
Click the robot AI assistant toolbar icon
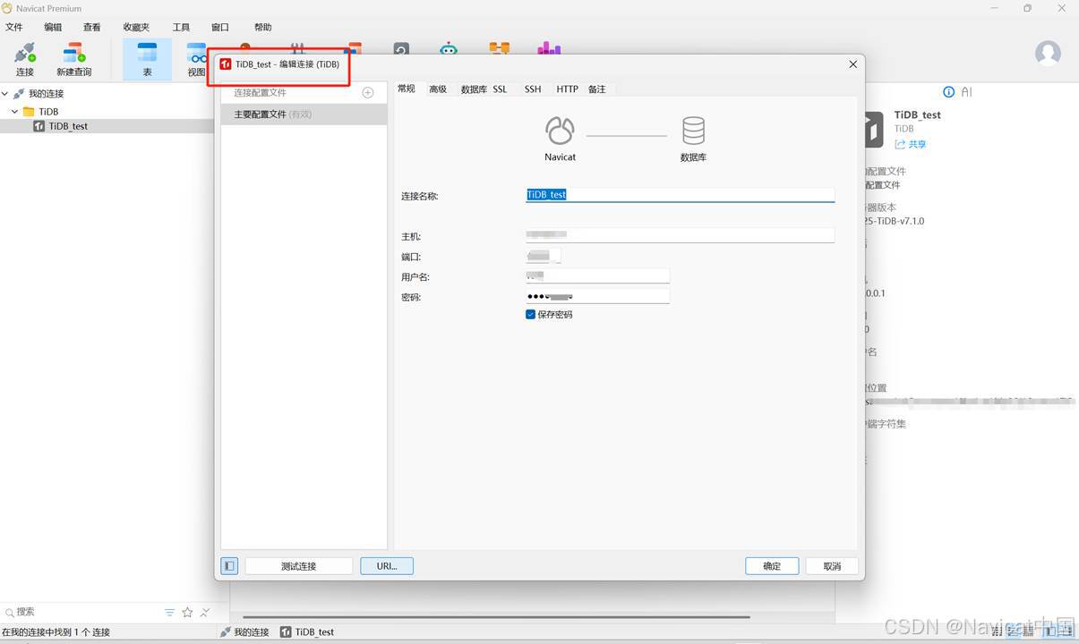tap(449, 48)
